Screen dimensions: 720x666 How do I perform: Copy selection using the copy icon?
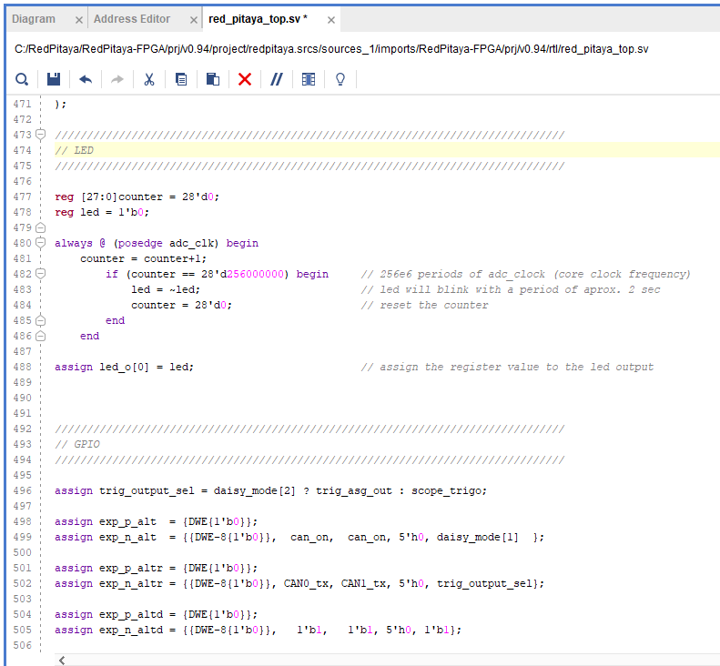pos(181,79)
